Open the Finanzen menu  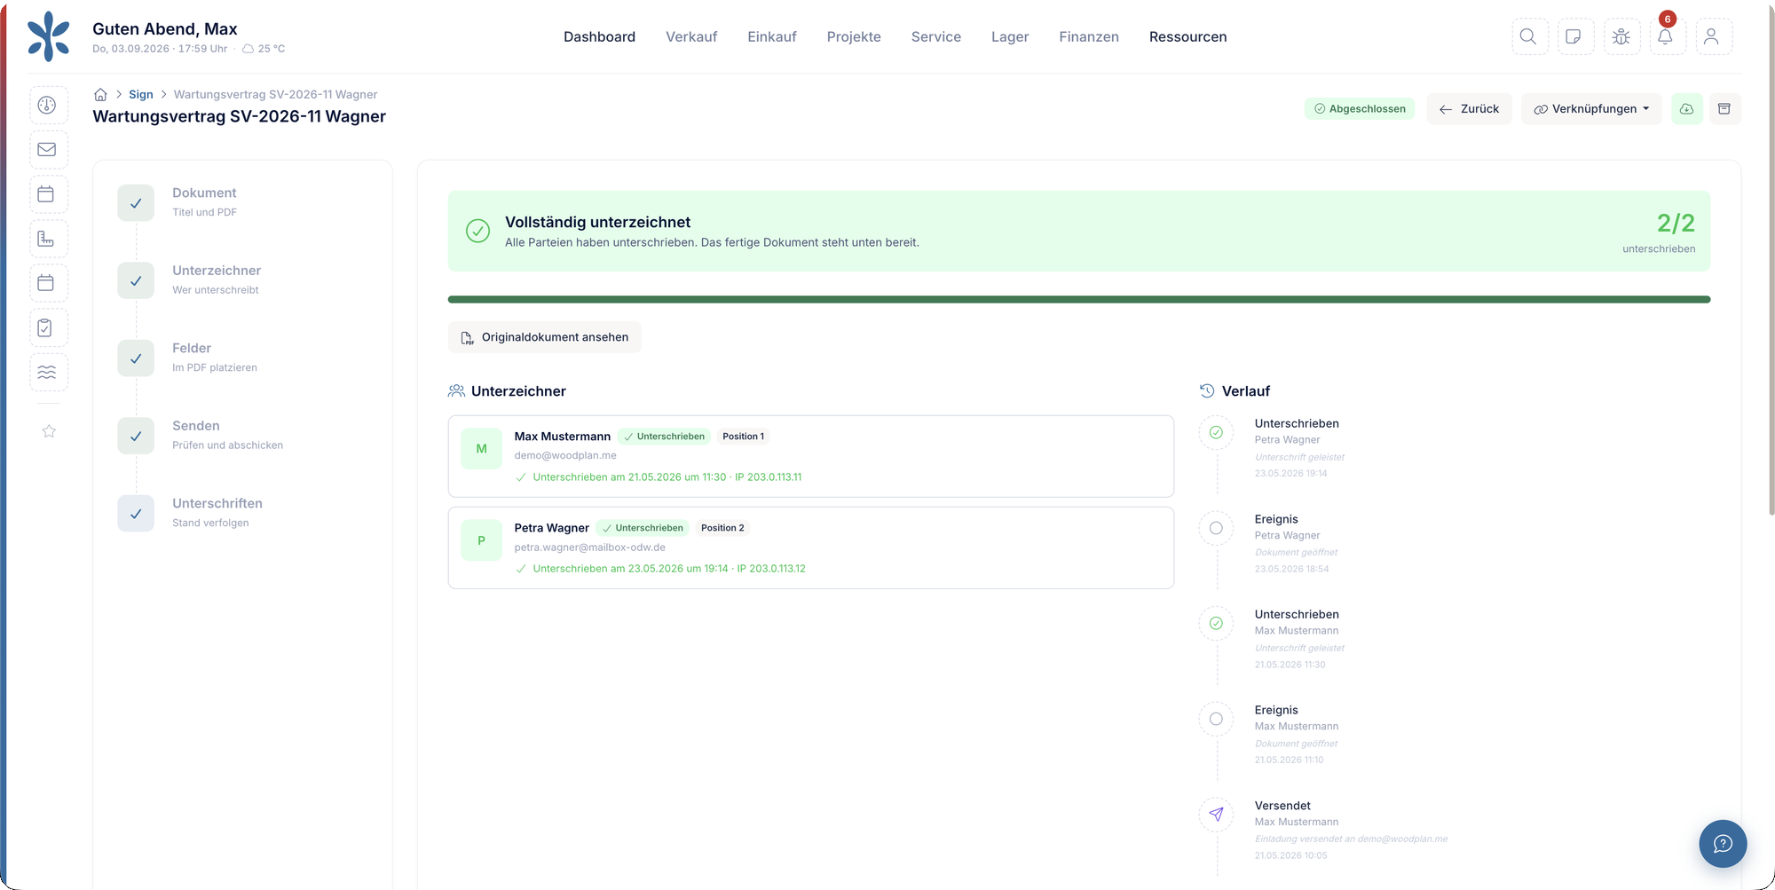click(1088, 36)
